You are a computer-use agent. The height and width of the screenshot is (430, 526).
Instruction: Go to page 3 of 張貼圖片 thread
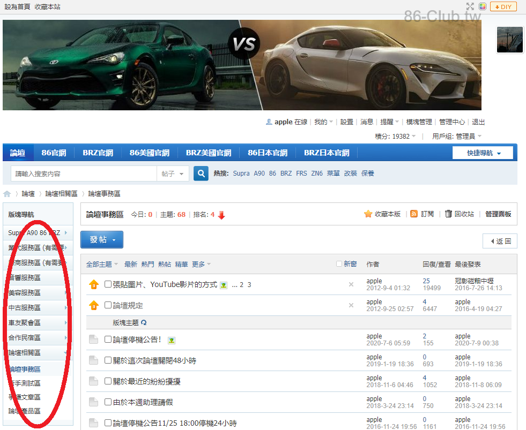(x=249, y=284)
